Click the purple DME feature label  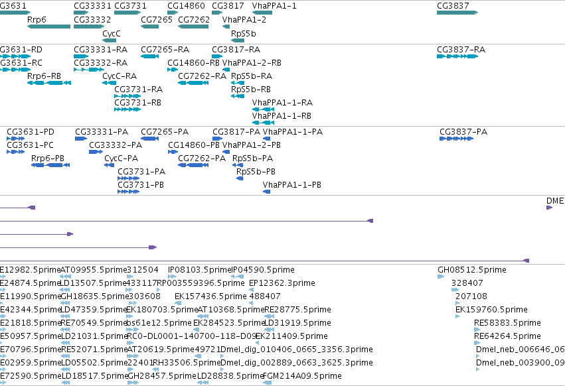point(555,201)
